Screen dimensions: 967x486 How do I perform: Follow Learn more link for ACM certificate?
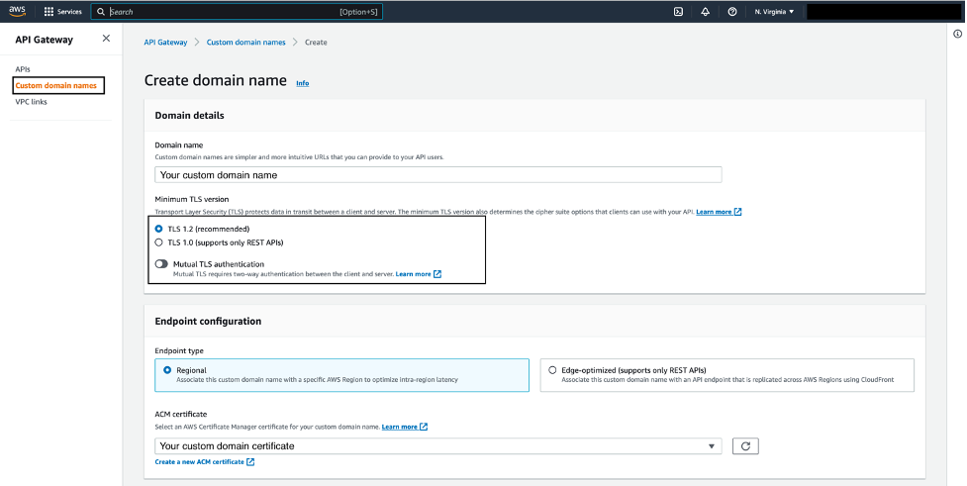(x=400, y=427)
